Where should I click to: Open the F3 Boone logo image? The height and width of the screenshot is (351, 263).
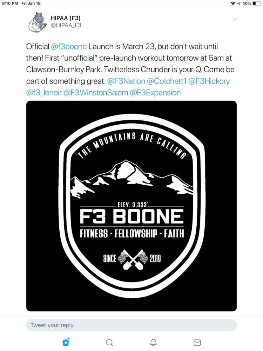pyautogui.click(x=131, y=206)
